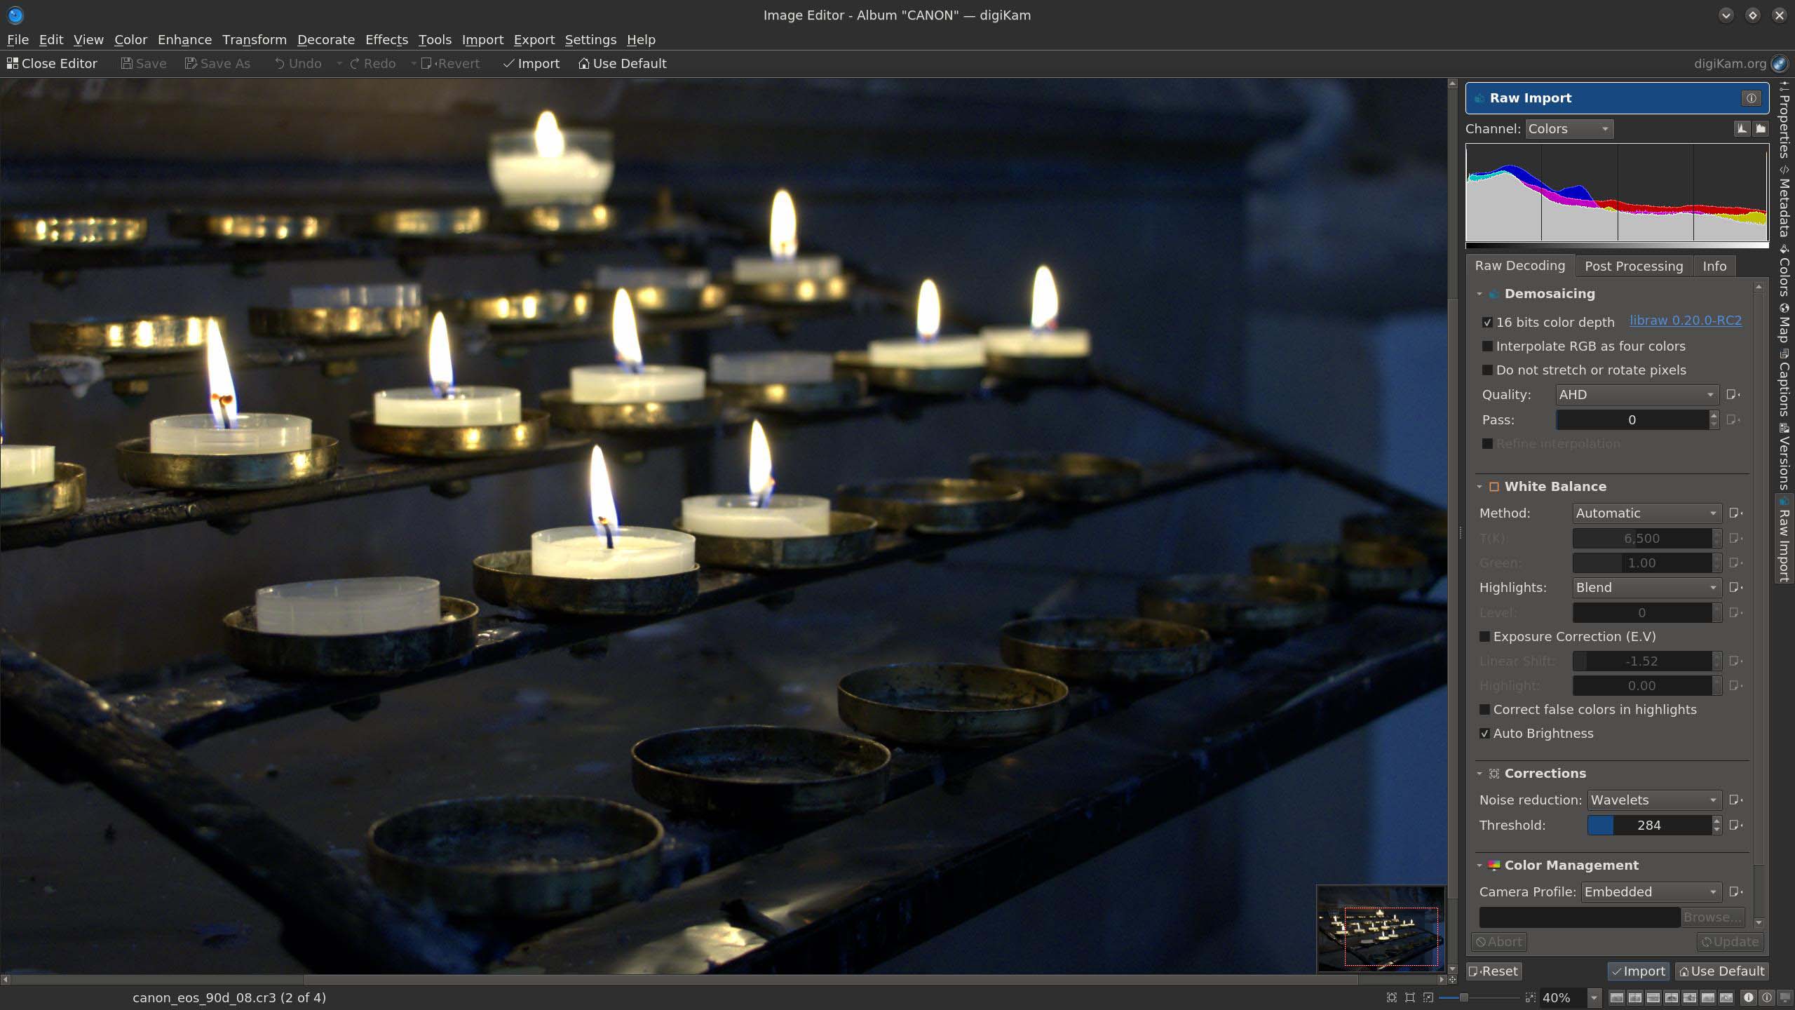Click the linear histogram scale icon
The width and height of the screenshot is (1795, 1010).
[x=1742, y=128]
